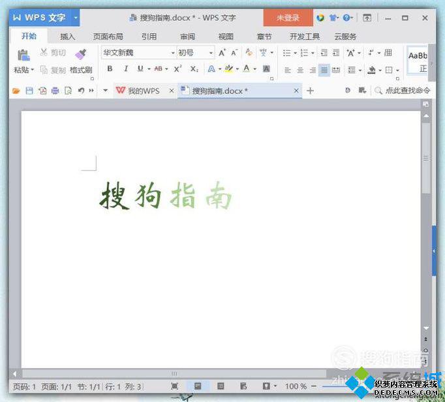Click the vertical scrollbar down arrow
The height and width of the screenshot is (402, 445).
pyautogui.click(x=426, y=328)
